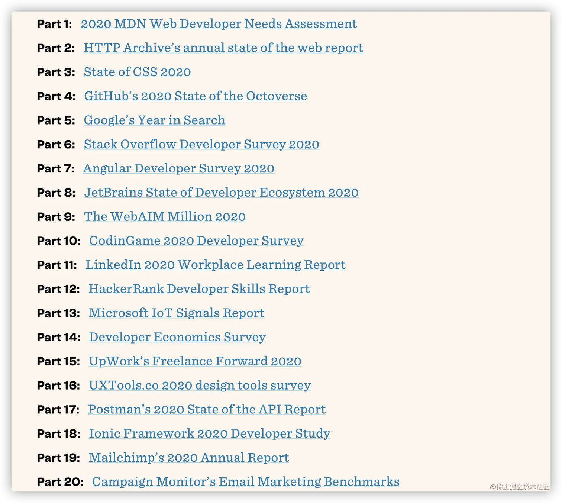Select the 'Part 16:' label text
Screen dimensions: 562x503
58,386
